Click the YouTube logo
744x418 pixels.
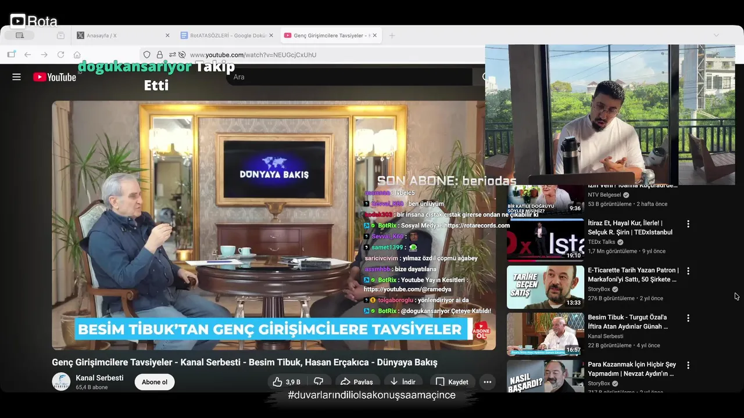(x=55, y=77)
